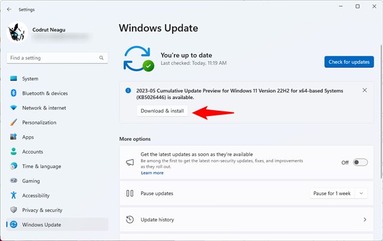Click the Update history clock icon
383x241 pixels.
pos(129,220)
